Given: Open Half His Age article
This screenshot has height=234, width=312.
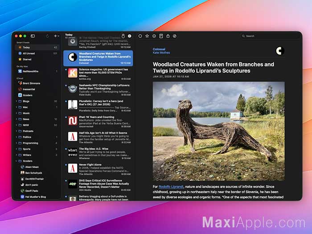Looking at the screenshot, I should click(99, 137).
